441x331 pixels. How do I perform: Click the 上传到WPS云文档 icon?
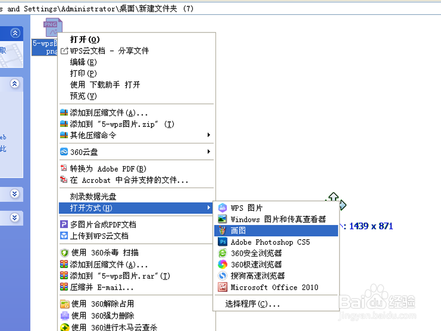(64, 236)
